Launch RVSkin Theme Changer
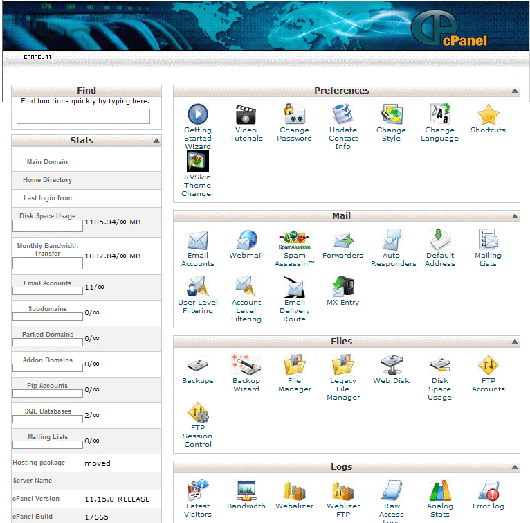Screen dimensions: 530x523 point(198,174)
